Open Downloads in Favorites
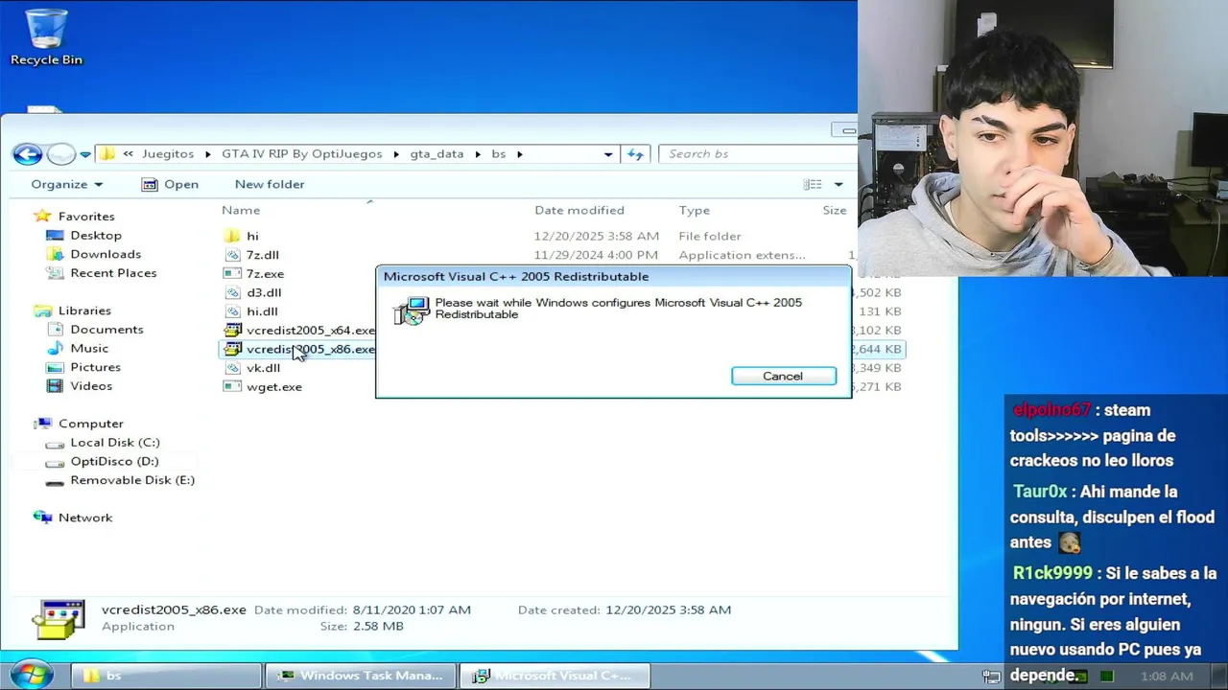 tap(106, 254)
